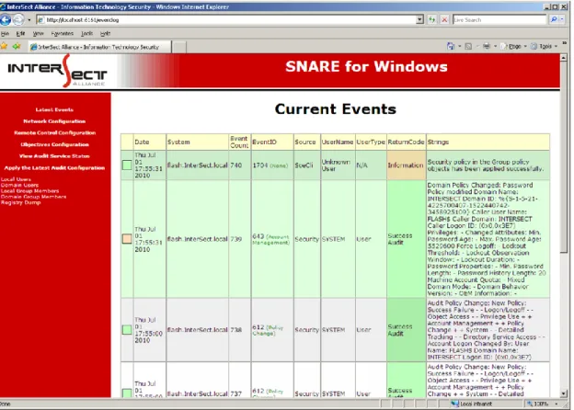The width and height of the screenshot is (574, 410).
Task: Click orange box for event 739 row
Action: [x=127, y=239]
